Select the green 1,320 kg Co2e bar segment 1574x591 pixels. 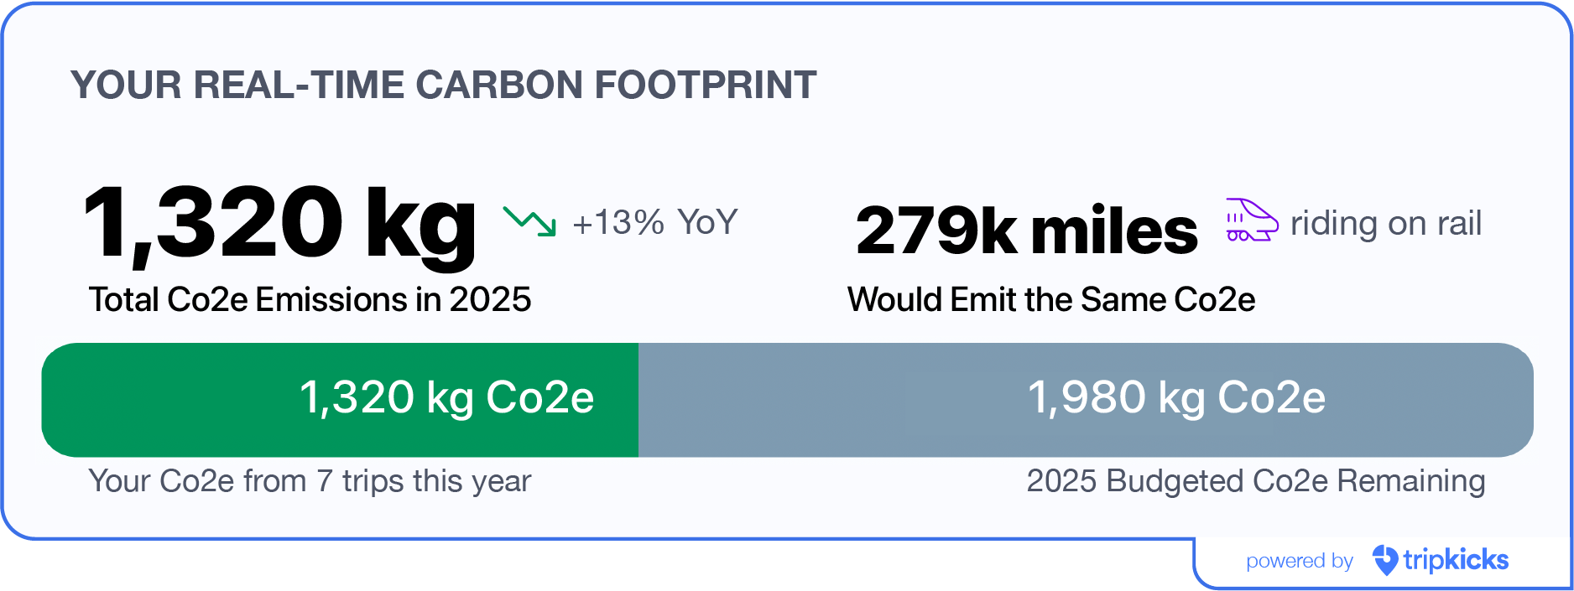click(340, 399)
